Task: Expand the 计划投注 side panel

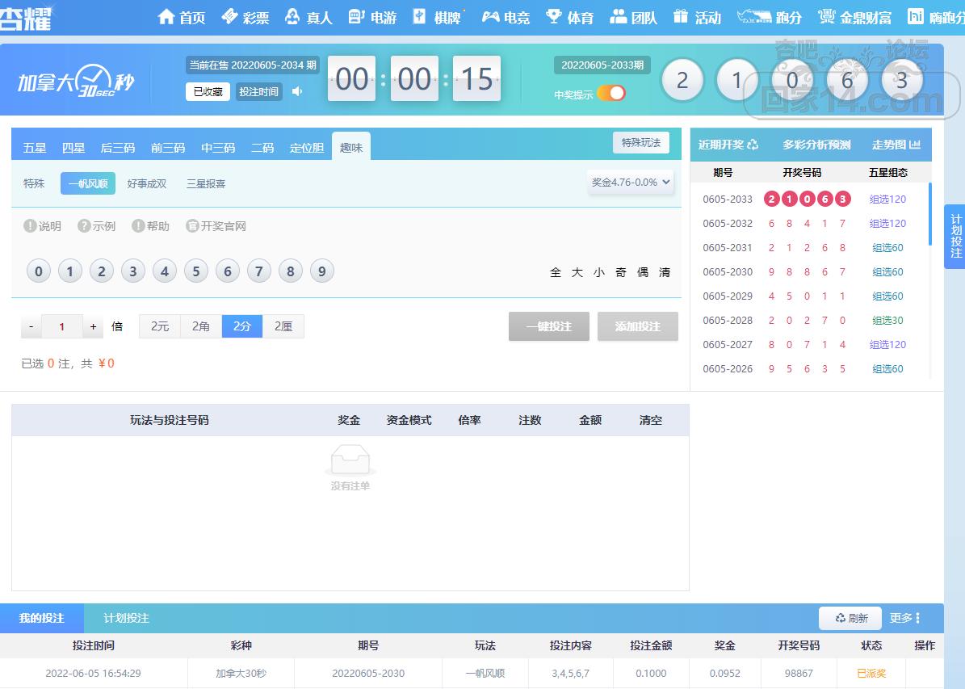Action: click(955, 236)
